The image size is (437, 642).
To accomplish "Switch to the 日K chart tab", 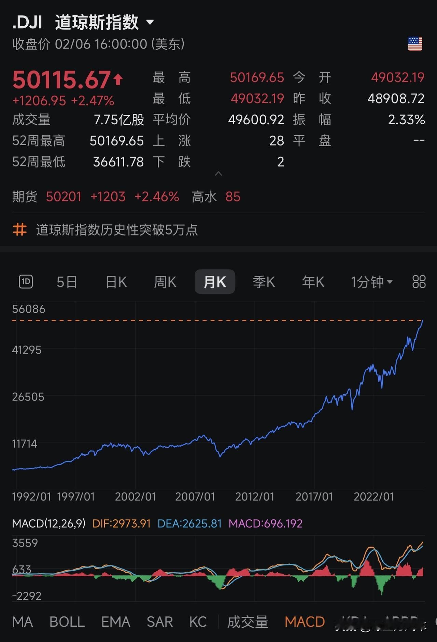I will click(116, 282).
